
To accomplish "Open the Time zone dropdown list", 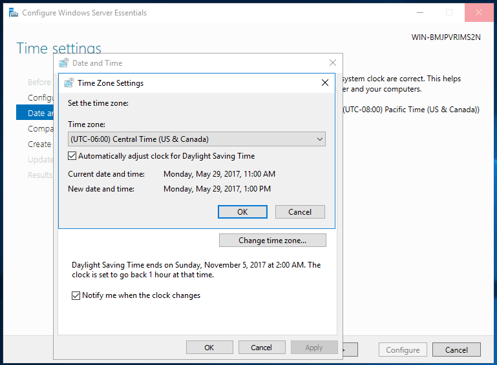I will click(x=196, y=139).
